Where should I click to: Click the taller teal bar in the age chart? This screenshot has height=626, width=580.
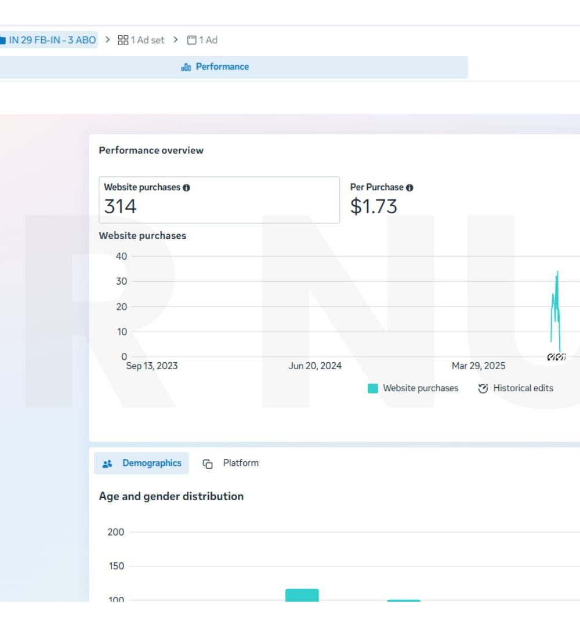[302, 595]
